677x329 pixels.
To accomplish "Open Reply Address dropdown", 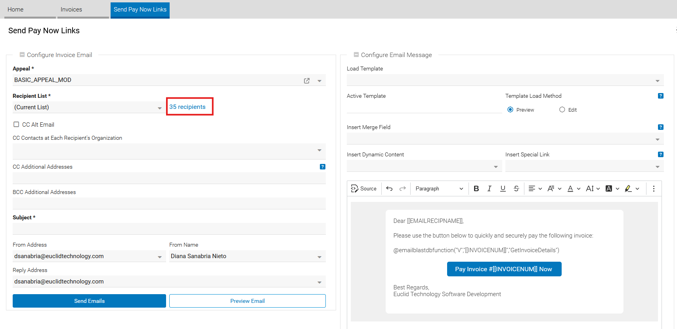I will 319,282.
